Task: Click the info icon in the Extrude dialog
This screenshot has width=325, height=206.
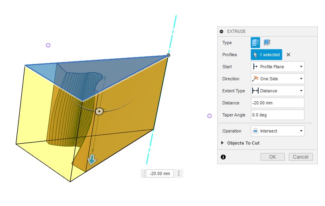Action: coord(223,157)
